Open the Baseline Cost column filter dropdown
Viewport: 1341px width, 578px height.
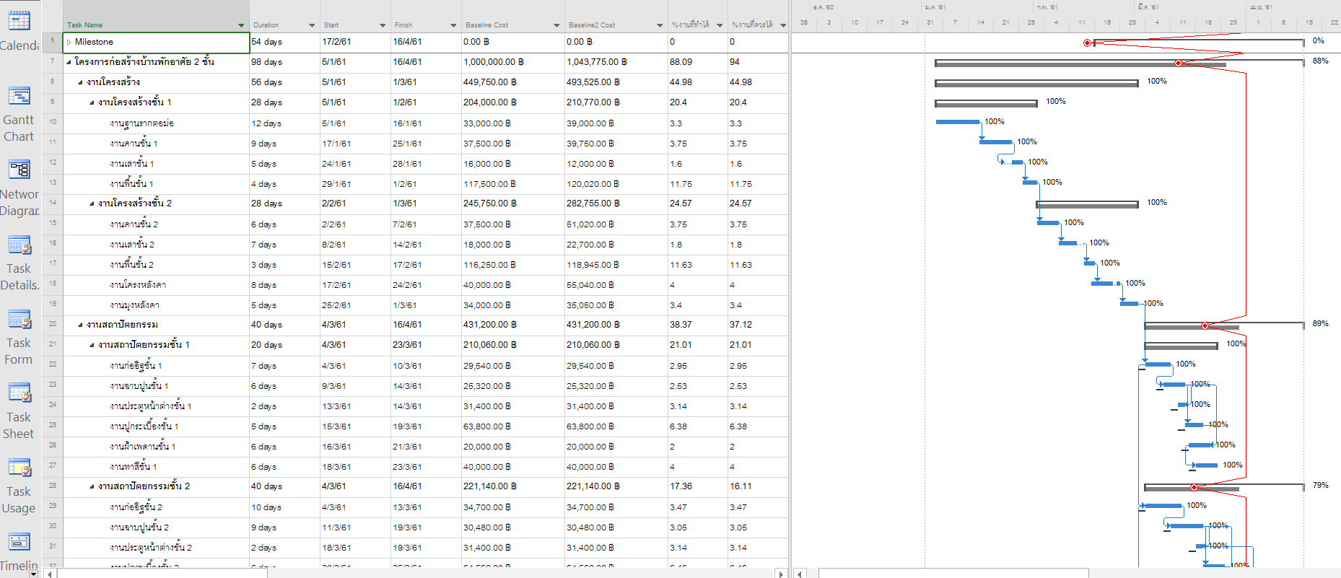coord(556,25)
